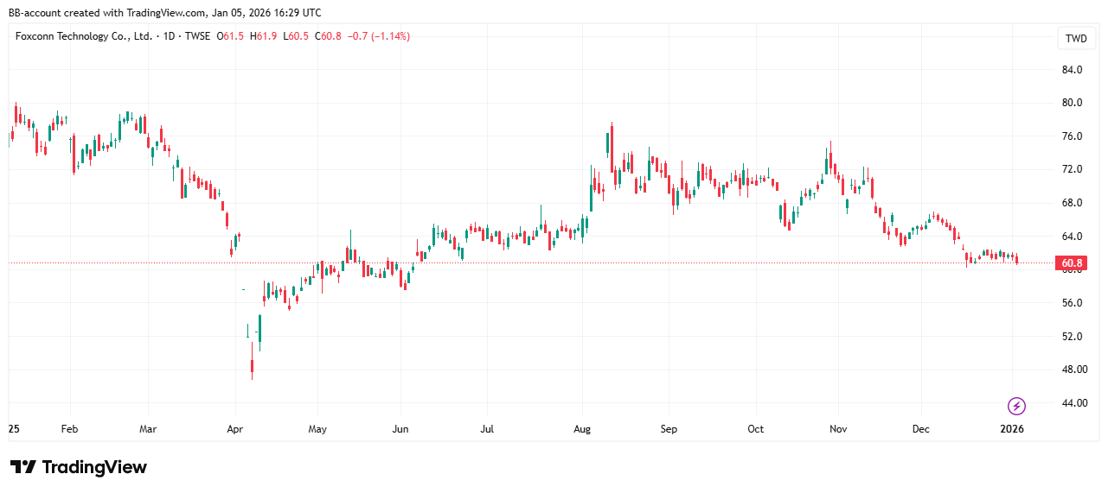Viewport: 1108px width, 493px height.
Task: Click the TWSE exchange label
Action: [x=196, y=36]
